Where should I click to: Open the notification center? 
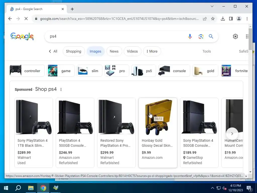[x=249, y=188]
